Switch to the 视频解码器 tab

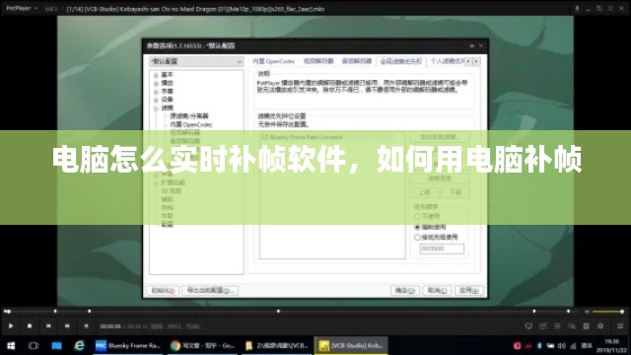click(318, 61)
